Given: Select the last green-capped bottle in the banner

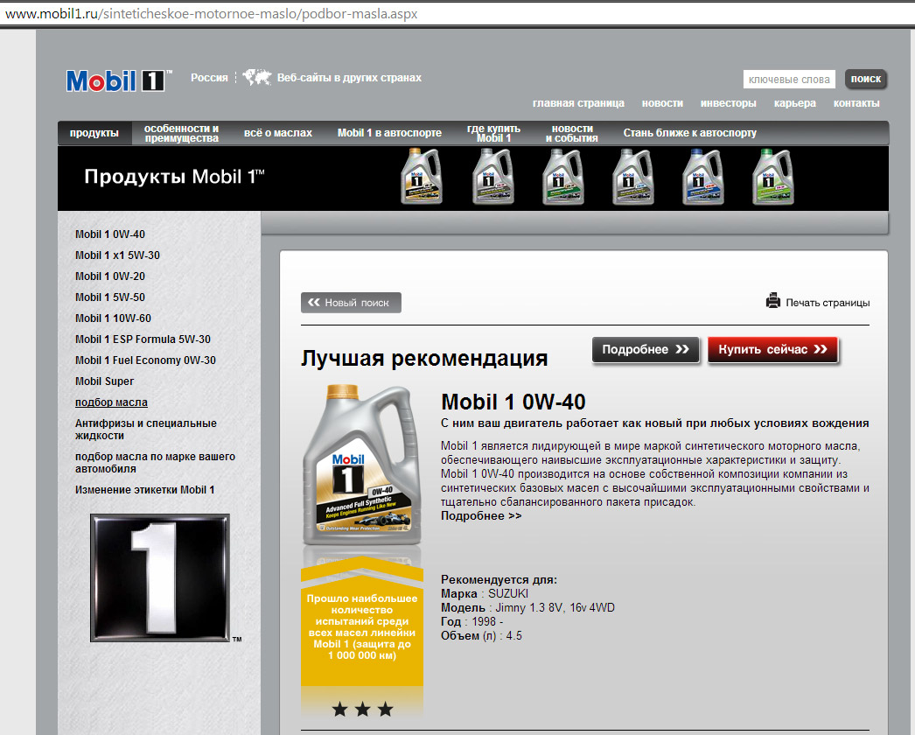Looking at the screenshot, I should click(773, 178).
